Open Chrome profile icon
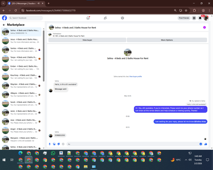The width and height of the screenshot is (213, 170). pos(203,11)
